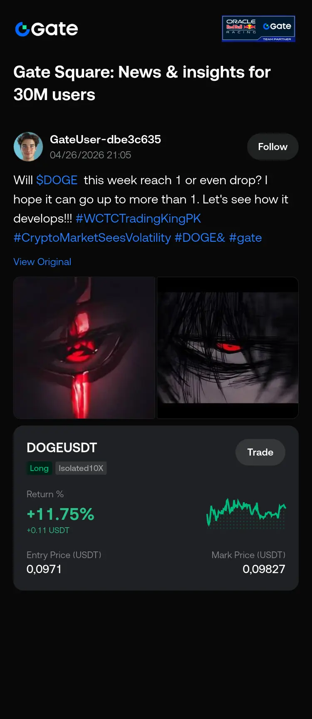
Task: Open the #gate hashtag
Action: pos(245,238)
